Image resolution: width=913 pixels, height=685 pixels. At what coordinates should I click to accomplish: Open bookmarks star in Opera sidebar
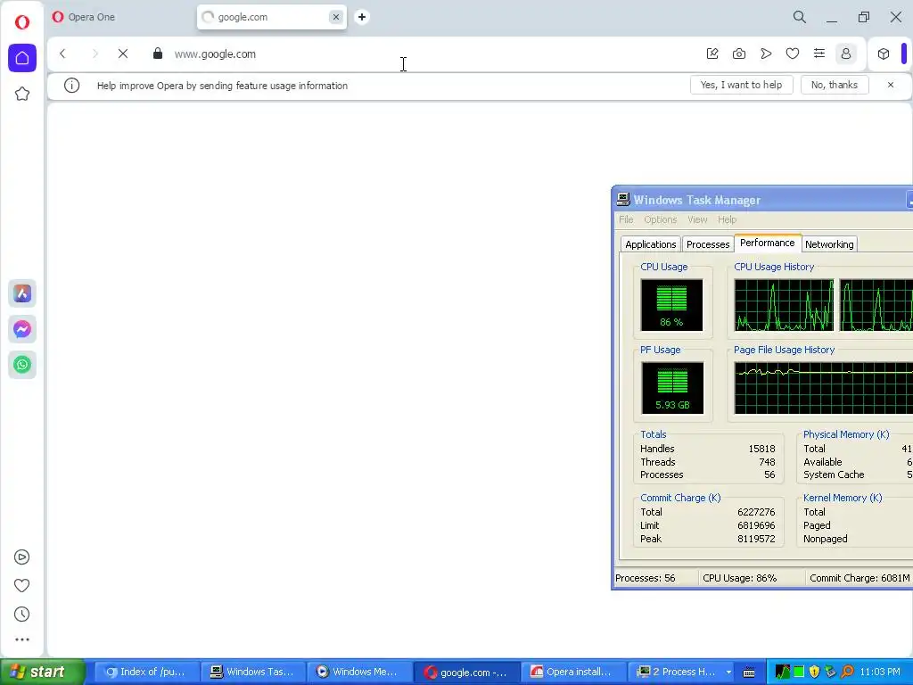[x=22, y=94]
